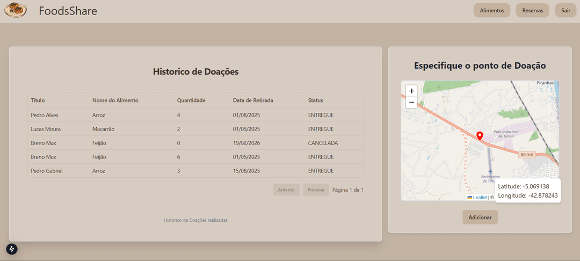Screen dimensions: 580x261
Task: Go to Anterior page of donations
Action: pos(286,190)
